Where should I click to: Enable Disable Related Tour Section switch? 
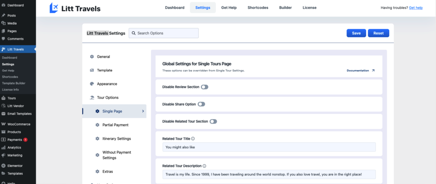(x=213, y=121)
